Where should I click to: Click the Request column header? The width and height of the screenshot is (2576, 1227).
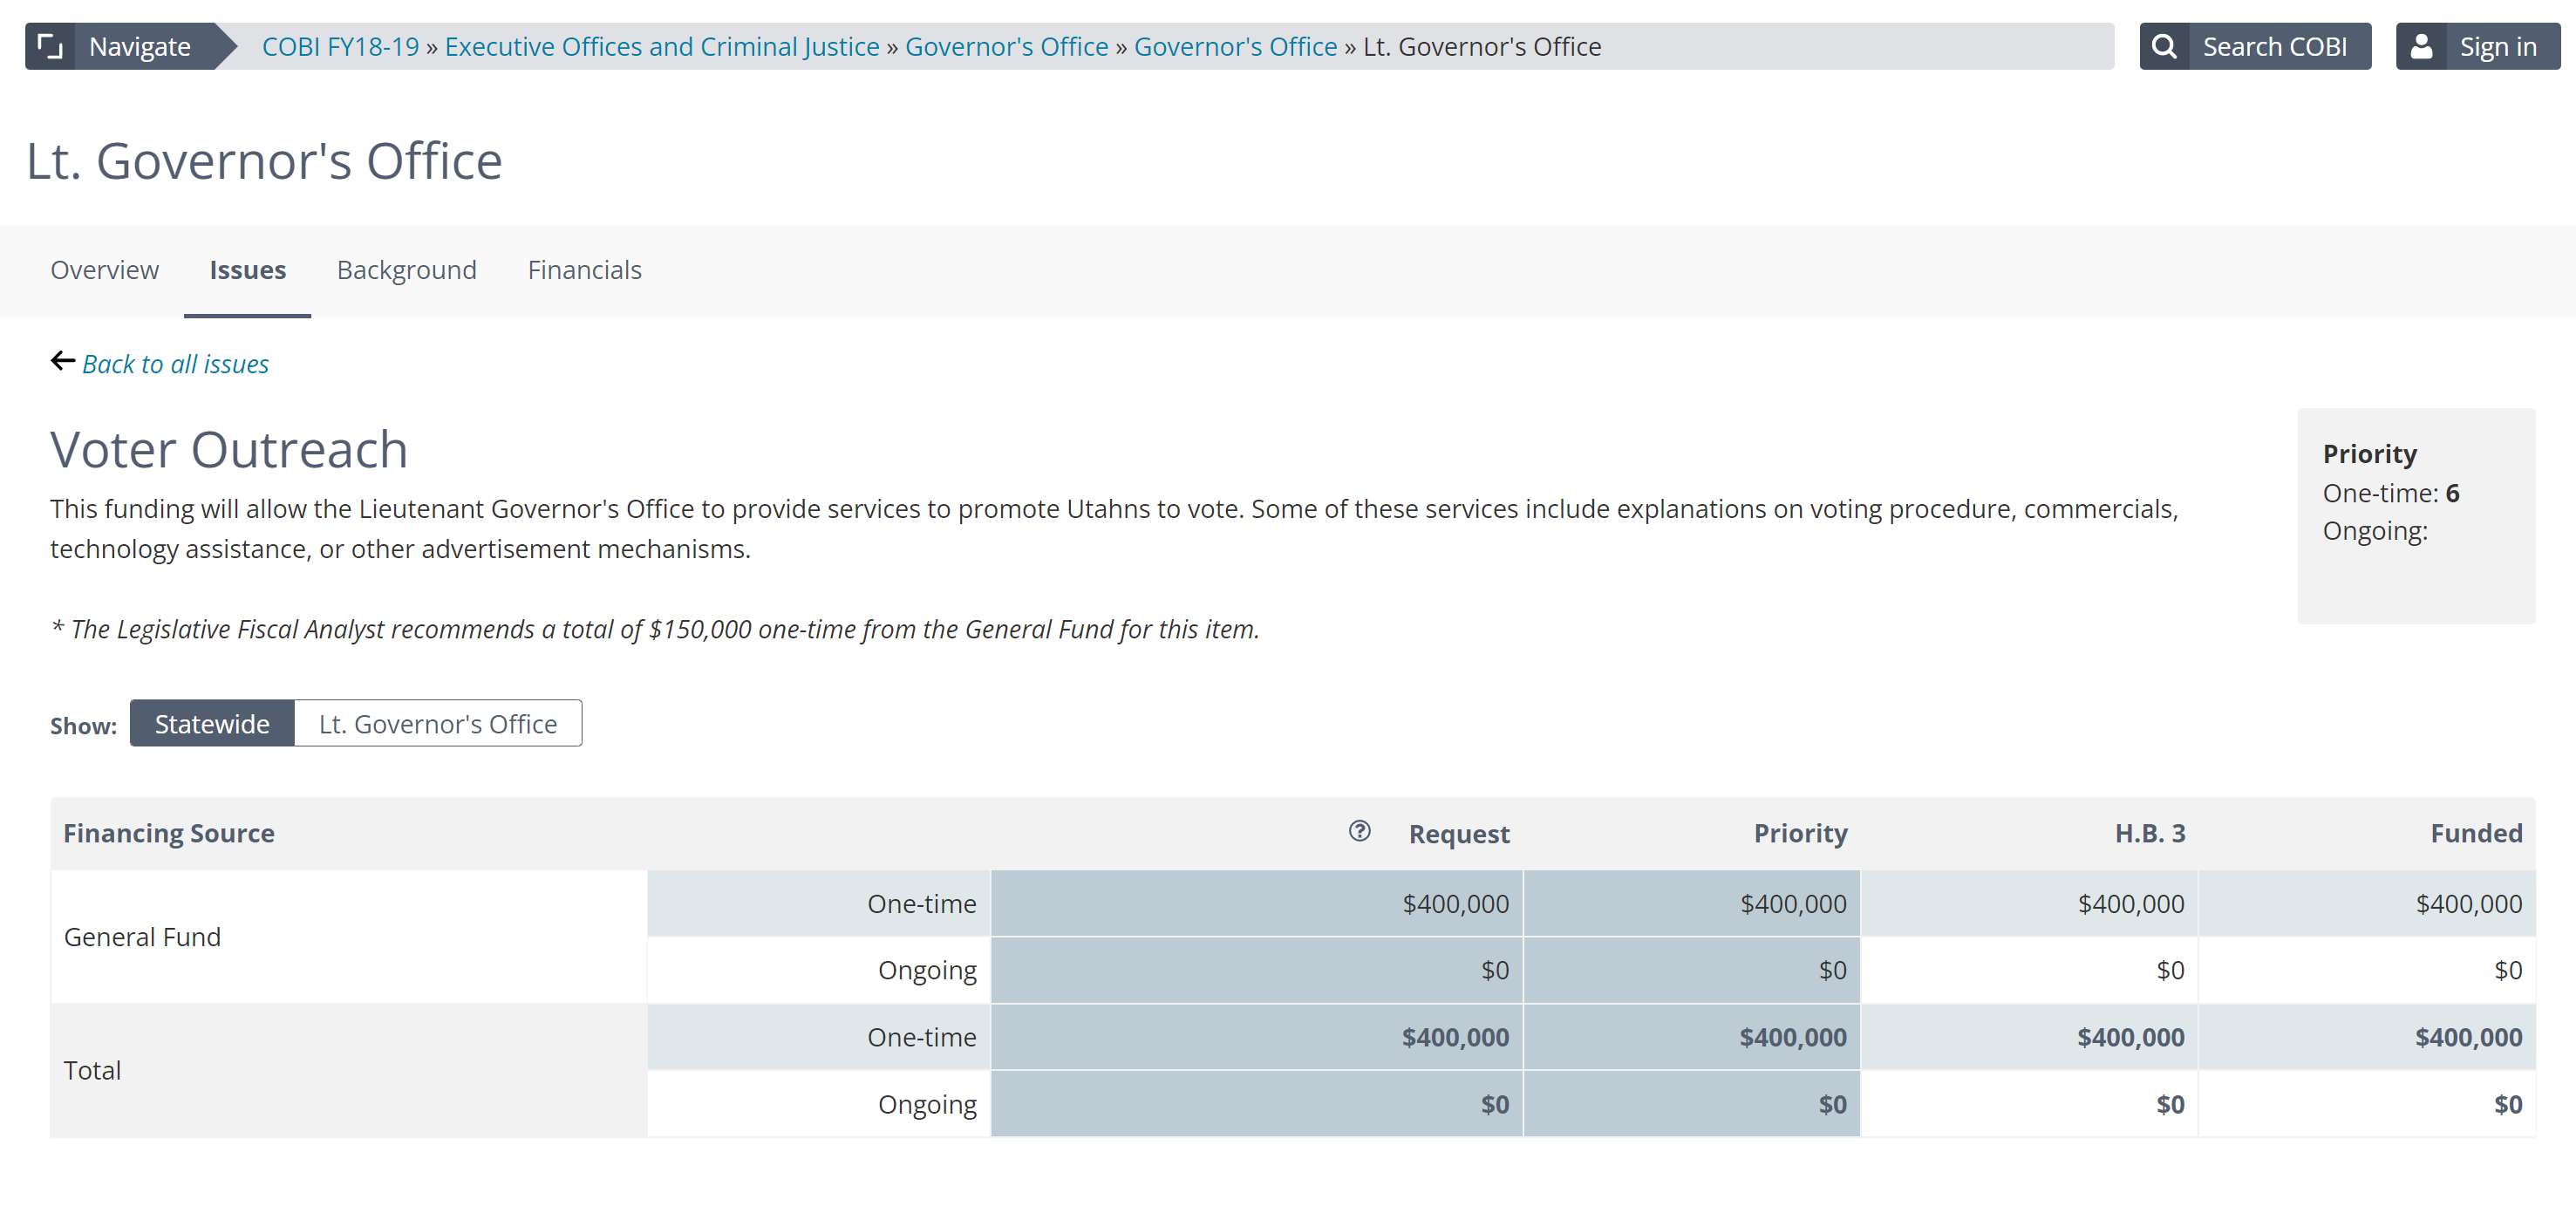coord(1458,834)
